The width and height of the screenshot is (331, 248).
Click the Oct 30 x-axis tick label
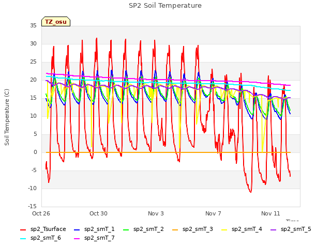point(98,213)
